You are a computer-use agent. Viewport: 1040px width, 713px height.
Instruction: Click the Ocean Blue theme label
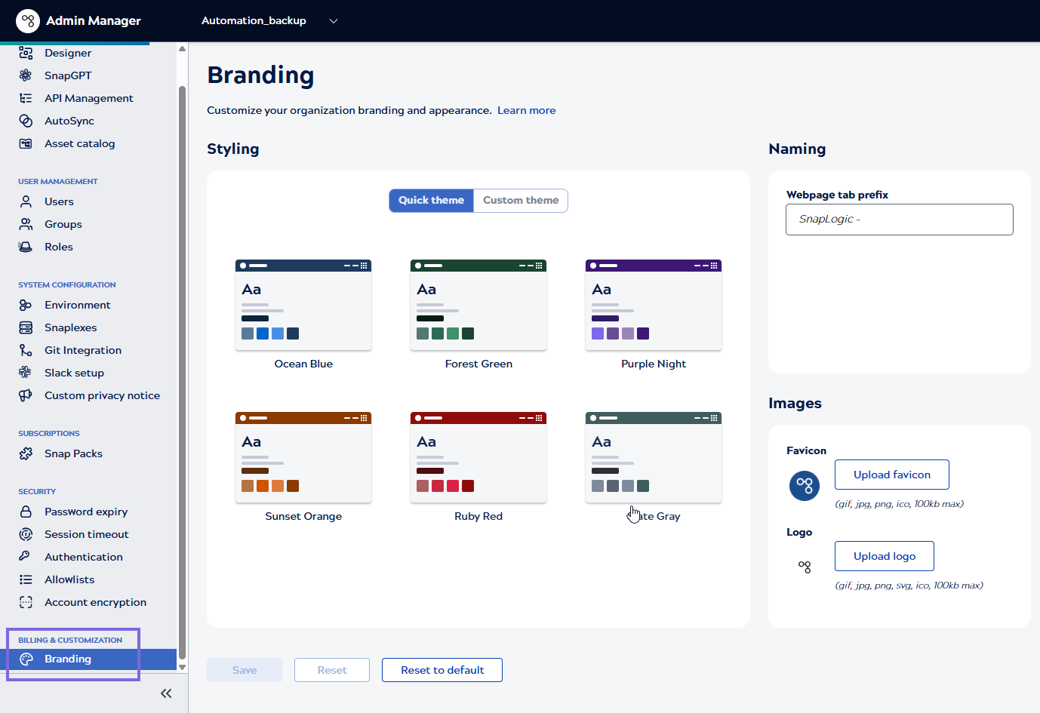point(303,364)
